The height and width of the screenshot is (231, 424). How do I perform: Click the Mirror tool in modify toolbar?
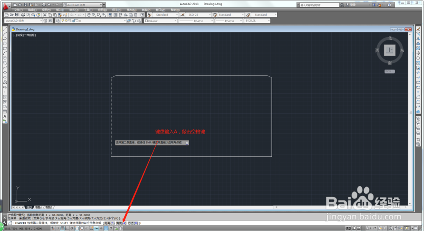pos(418,39)
